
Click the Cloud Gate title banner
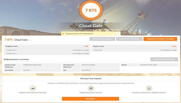(x=91, y=26)
